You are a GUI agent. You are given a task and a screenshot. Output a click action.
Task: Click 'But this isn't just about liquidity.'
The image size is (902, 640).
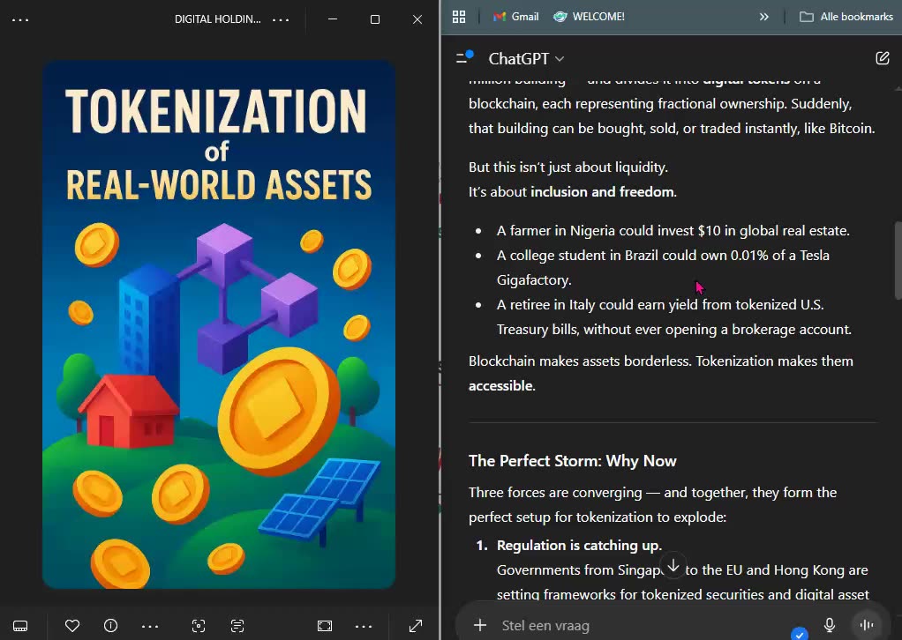click(568, 167)
